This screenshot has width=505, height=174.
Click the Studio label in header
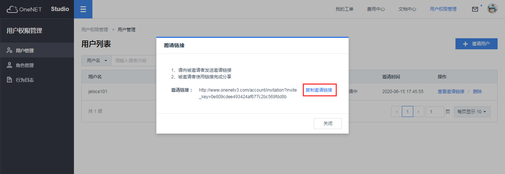point(60,9)
